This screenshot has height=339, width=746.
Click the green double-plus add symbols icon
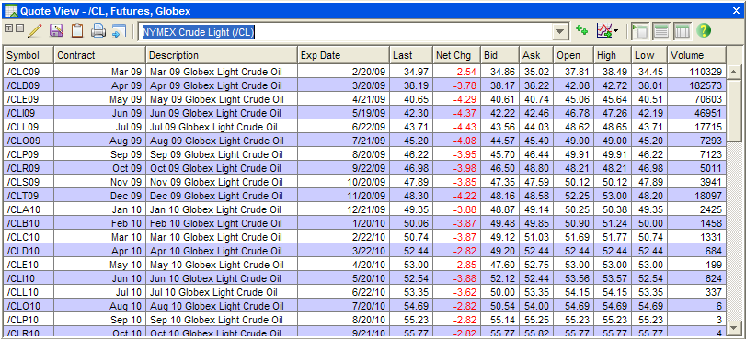pos(581,31)
